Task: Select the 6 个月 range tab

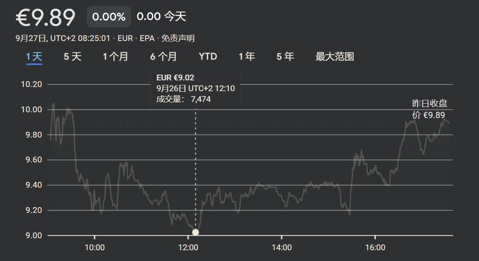Action: pos(163,57)
